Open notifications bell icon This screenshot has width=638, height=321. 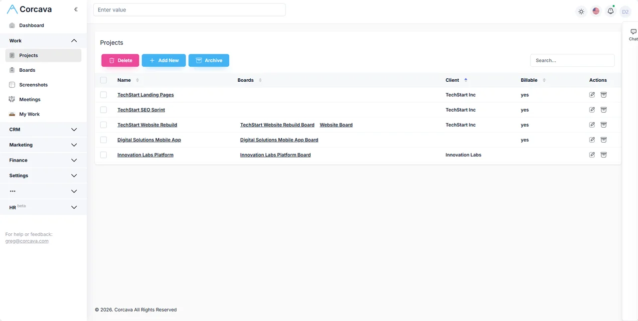click(x=611, y=11)
